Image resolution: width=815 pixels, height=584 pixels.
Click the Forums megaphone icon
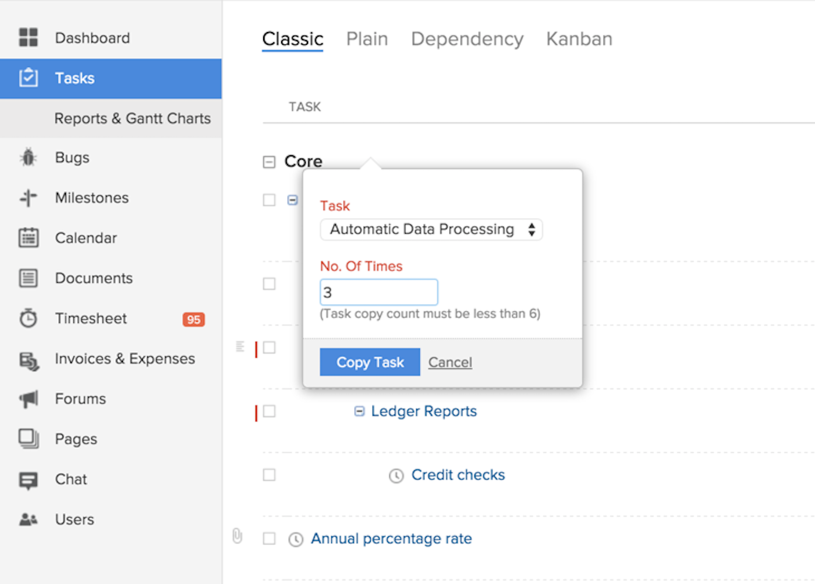pos(28,399)
